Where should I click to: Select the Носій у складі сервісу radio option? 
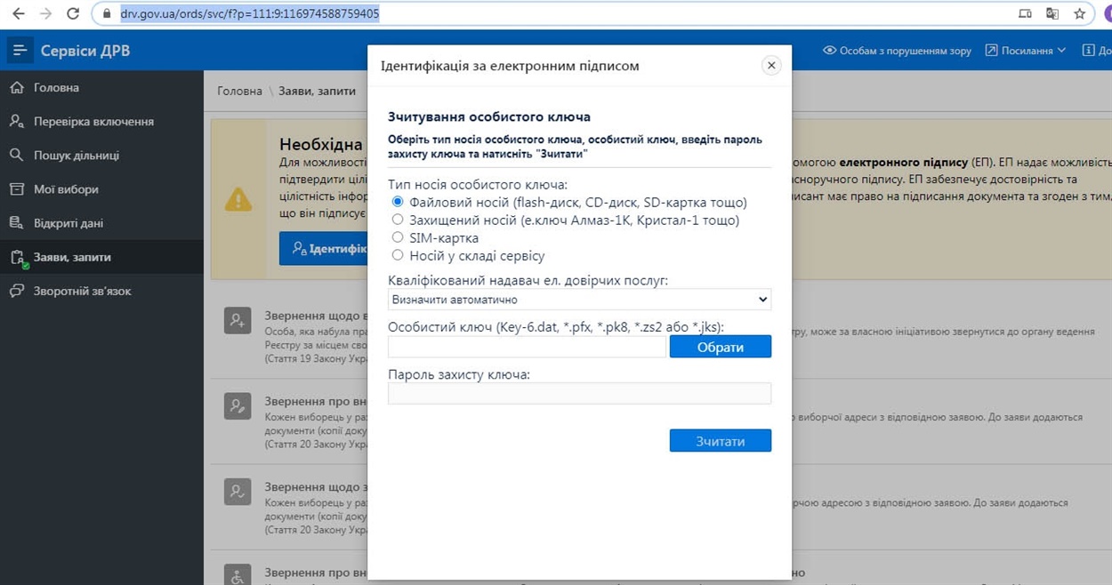click(x=398, y=255)
